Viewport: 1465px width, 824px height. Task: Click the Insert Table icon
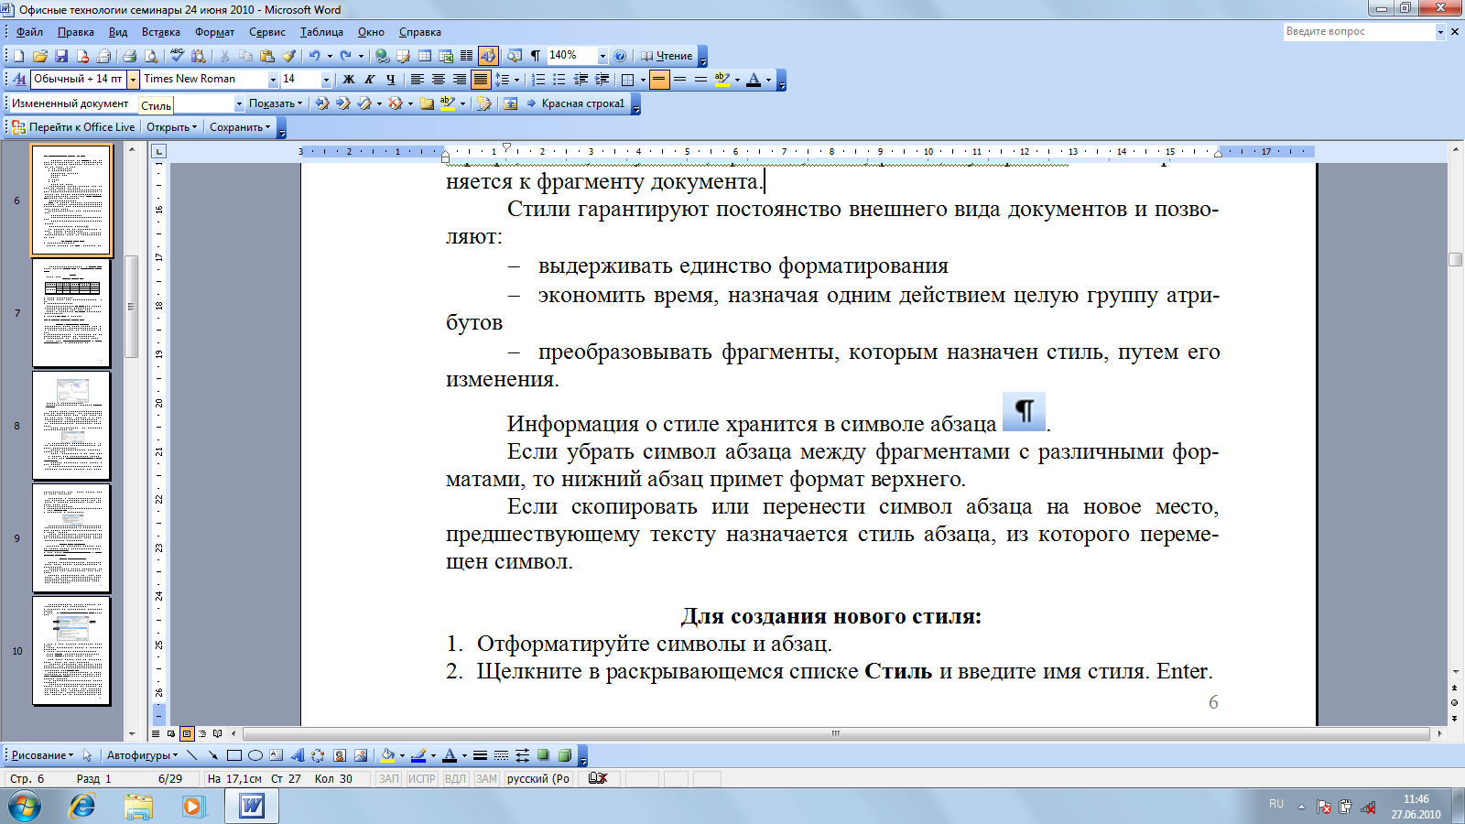[425, 56]
